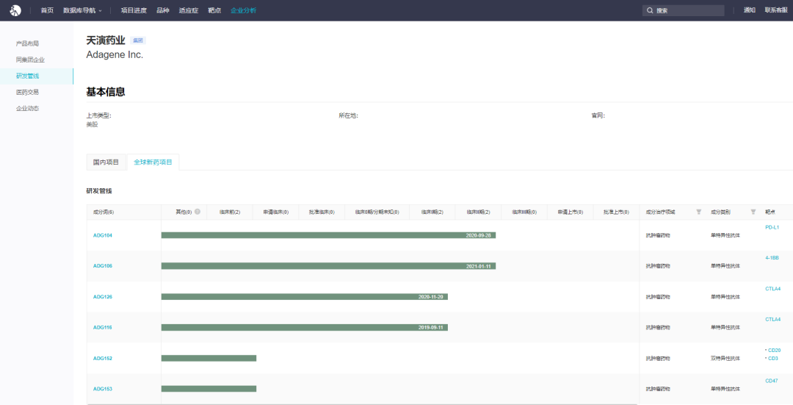This screenshot has height=405, width=793.
Task: Open the CD47 target link
Action: tap(772, 381)
